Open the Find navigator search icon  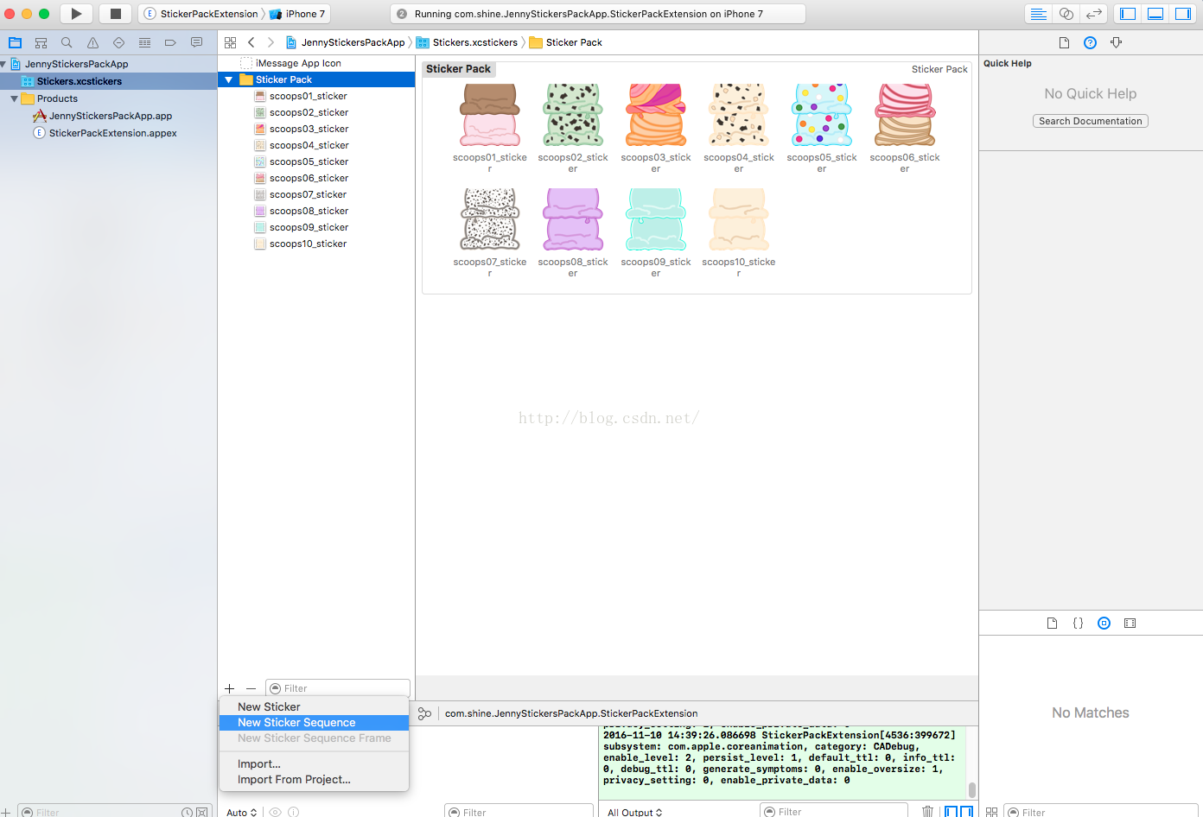[67, 42]
